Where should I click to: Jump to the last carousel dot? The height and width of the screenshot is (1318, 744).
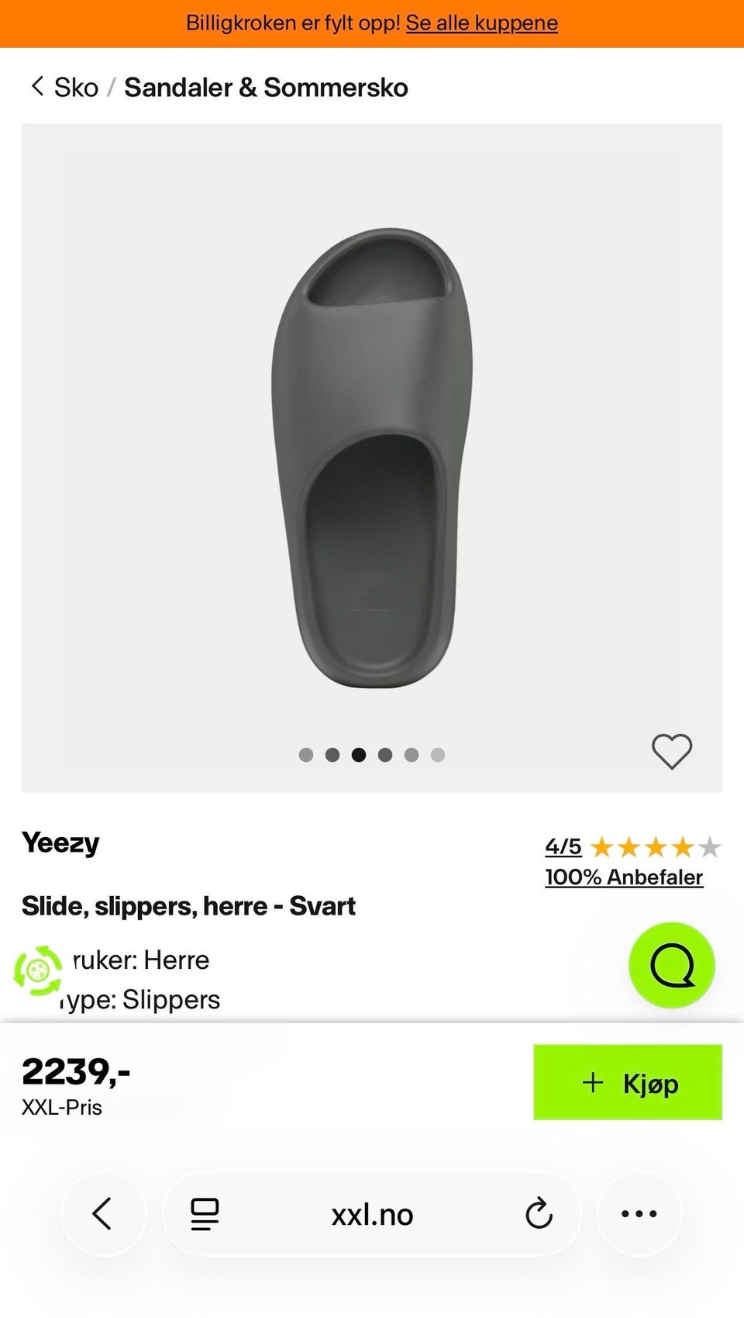[438, 755]
